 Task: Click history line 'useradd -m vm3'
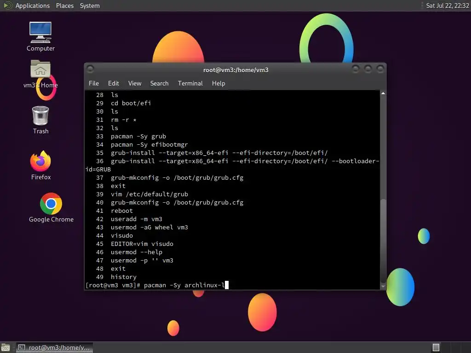click(136, 219)
